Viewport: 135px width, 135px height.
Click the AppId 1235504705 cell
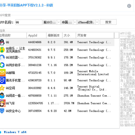pyautogui.click(x=35, y=103)
